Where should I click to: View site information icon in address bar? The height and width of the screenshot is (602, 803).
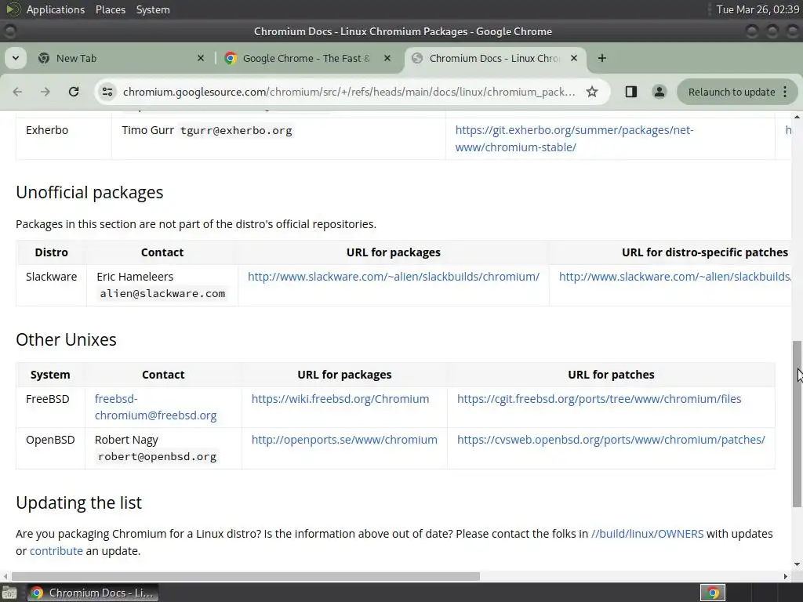pyautogui.click(x=107, y=92)
